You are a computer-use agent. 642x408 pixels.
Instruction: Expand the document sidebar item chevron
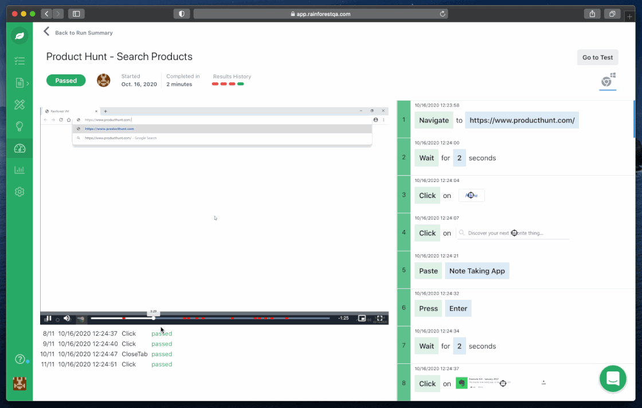click(28, 84)
